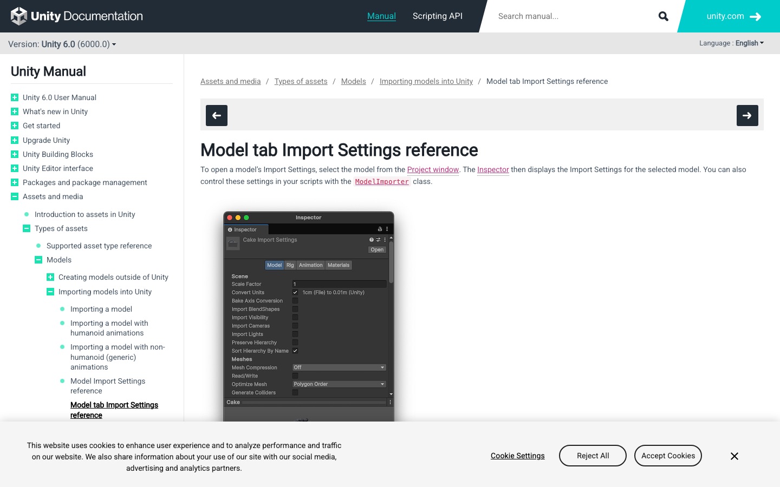Open Importing a model with humanoid animations

click(x=109, y=328)
